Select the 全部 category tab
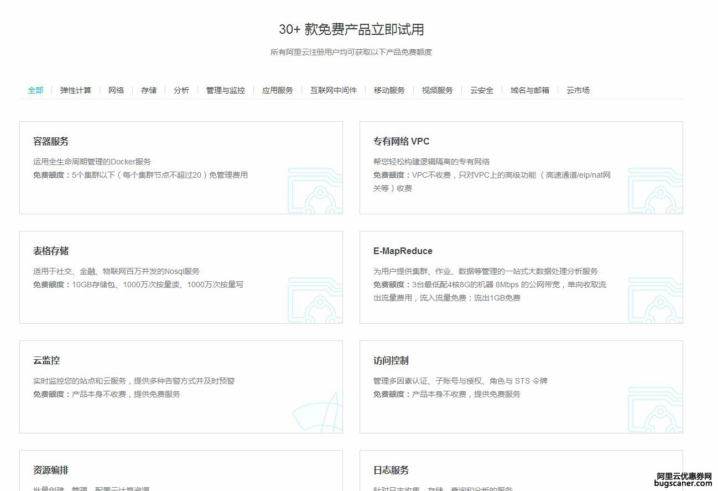 [x=35, y=90]
